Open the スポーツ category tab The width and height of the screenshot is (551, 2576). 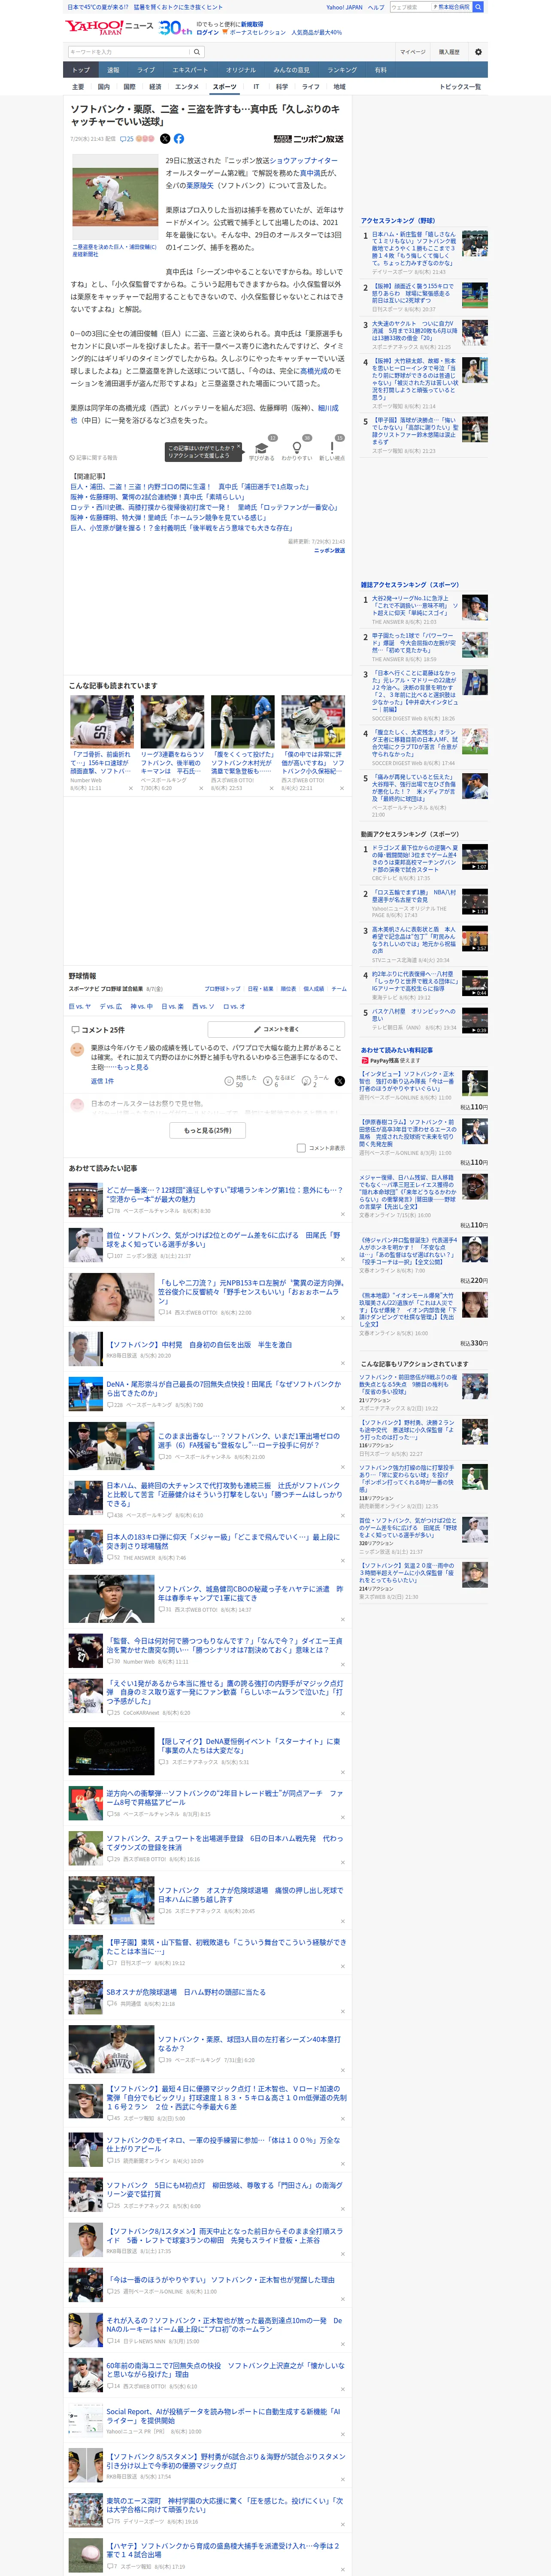tap(225, 87)
